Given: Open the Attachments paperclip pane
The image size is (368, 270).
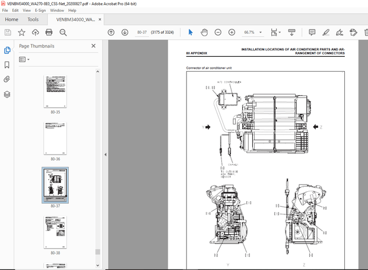Looking at the screenshot, I should click(7, 79).
